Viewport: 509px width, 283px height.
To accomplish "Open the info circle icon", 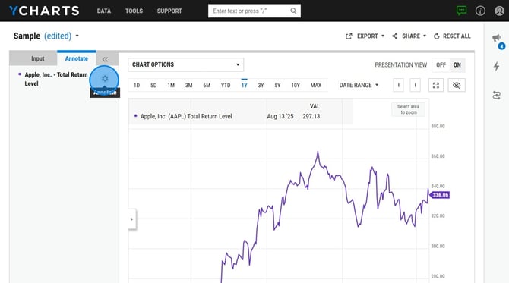I will [480, 11].
